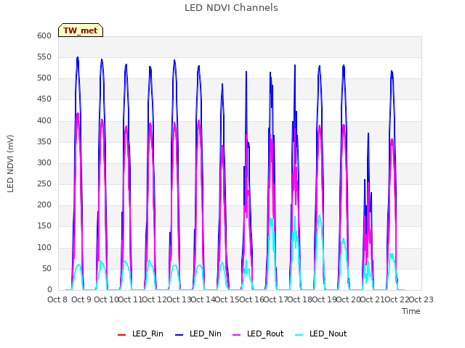Click the 350 y-axis tick label
The width and height of the screenshot is (465, 348).
(44, 142)
